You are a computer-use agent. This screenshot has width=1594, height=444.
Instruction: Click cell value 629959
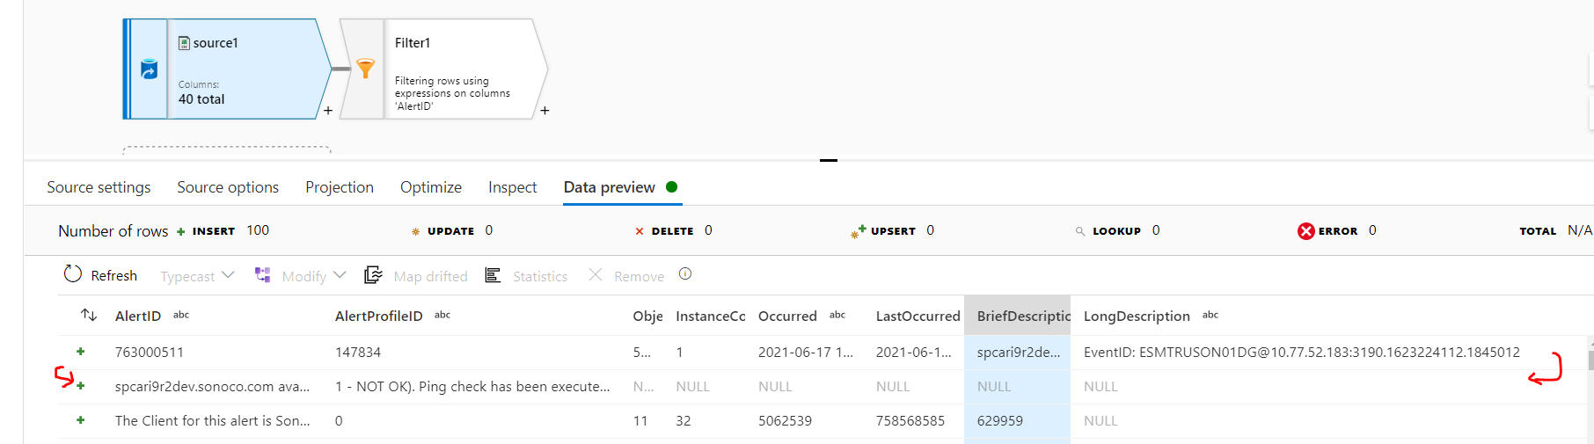[999, 420]
